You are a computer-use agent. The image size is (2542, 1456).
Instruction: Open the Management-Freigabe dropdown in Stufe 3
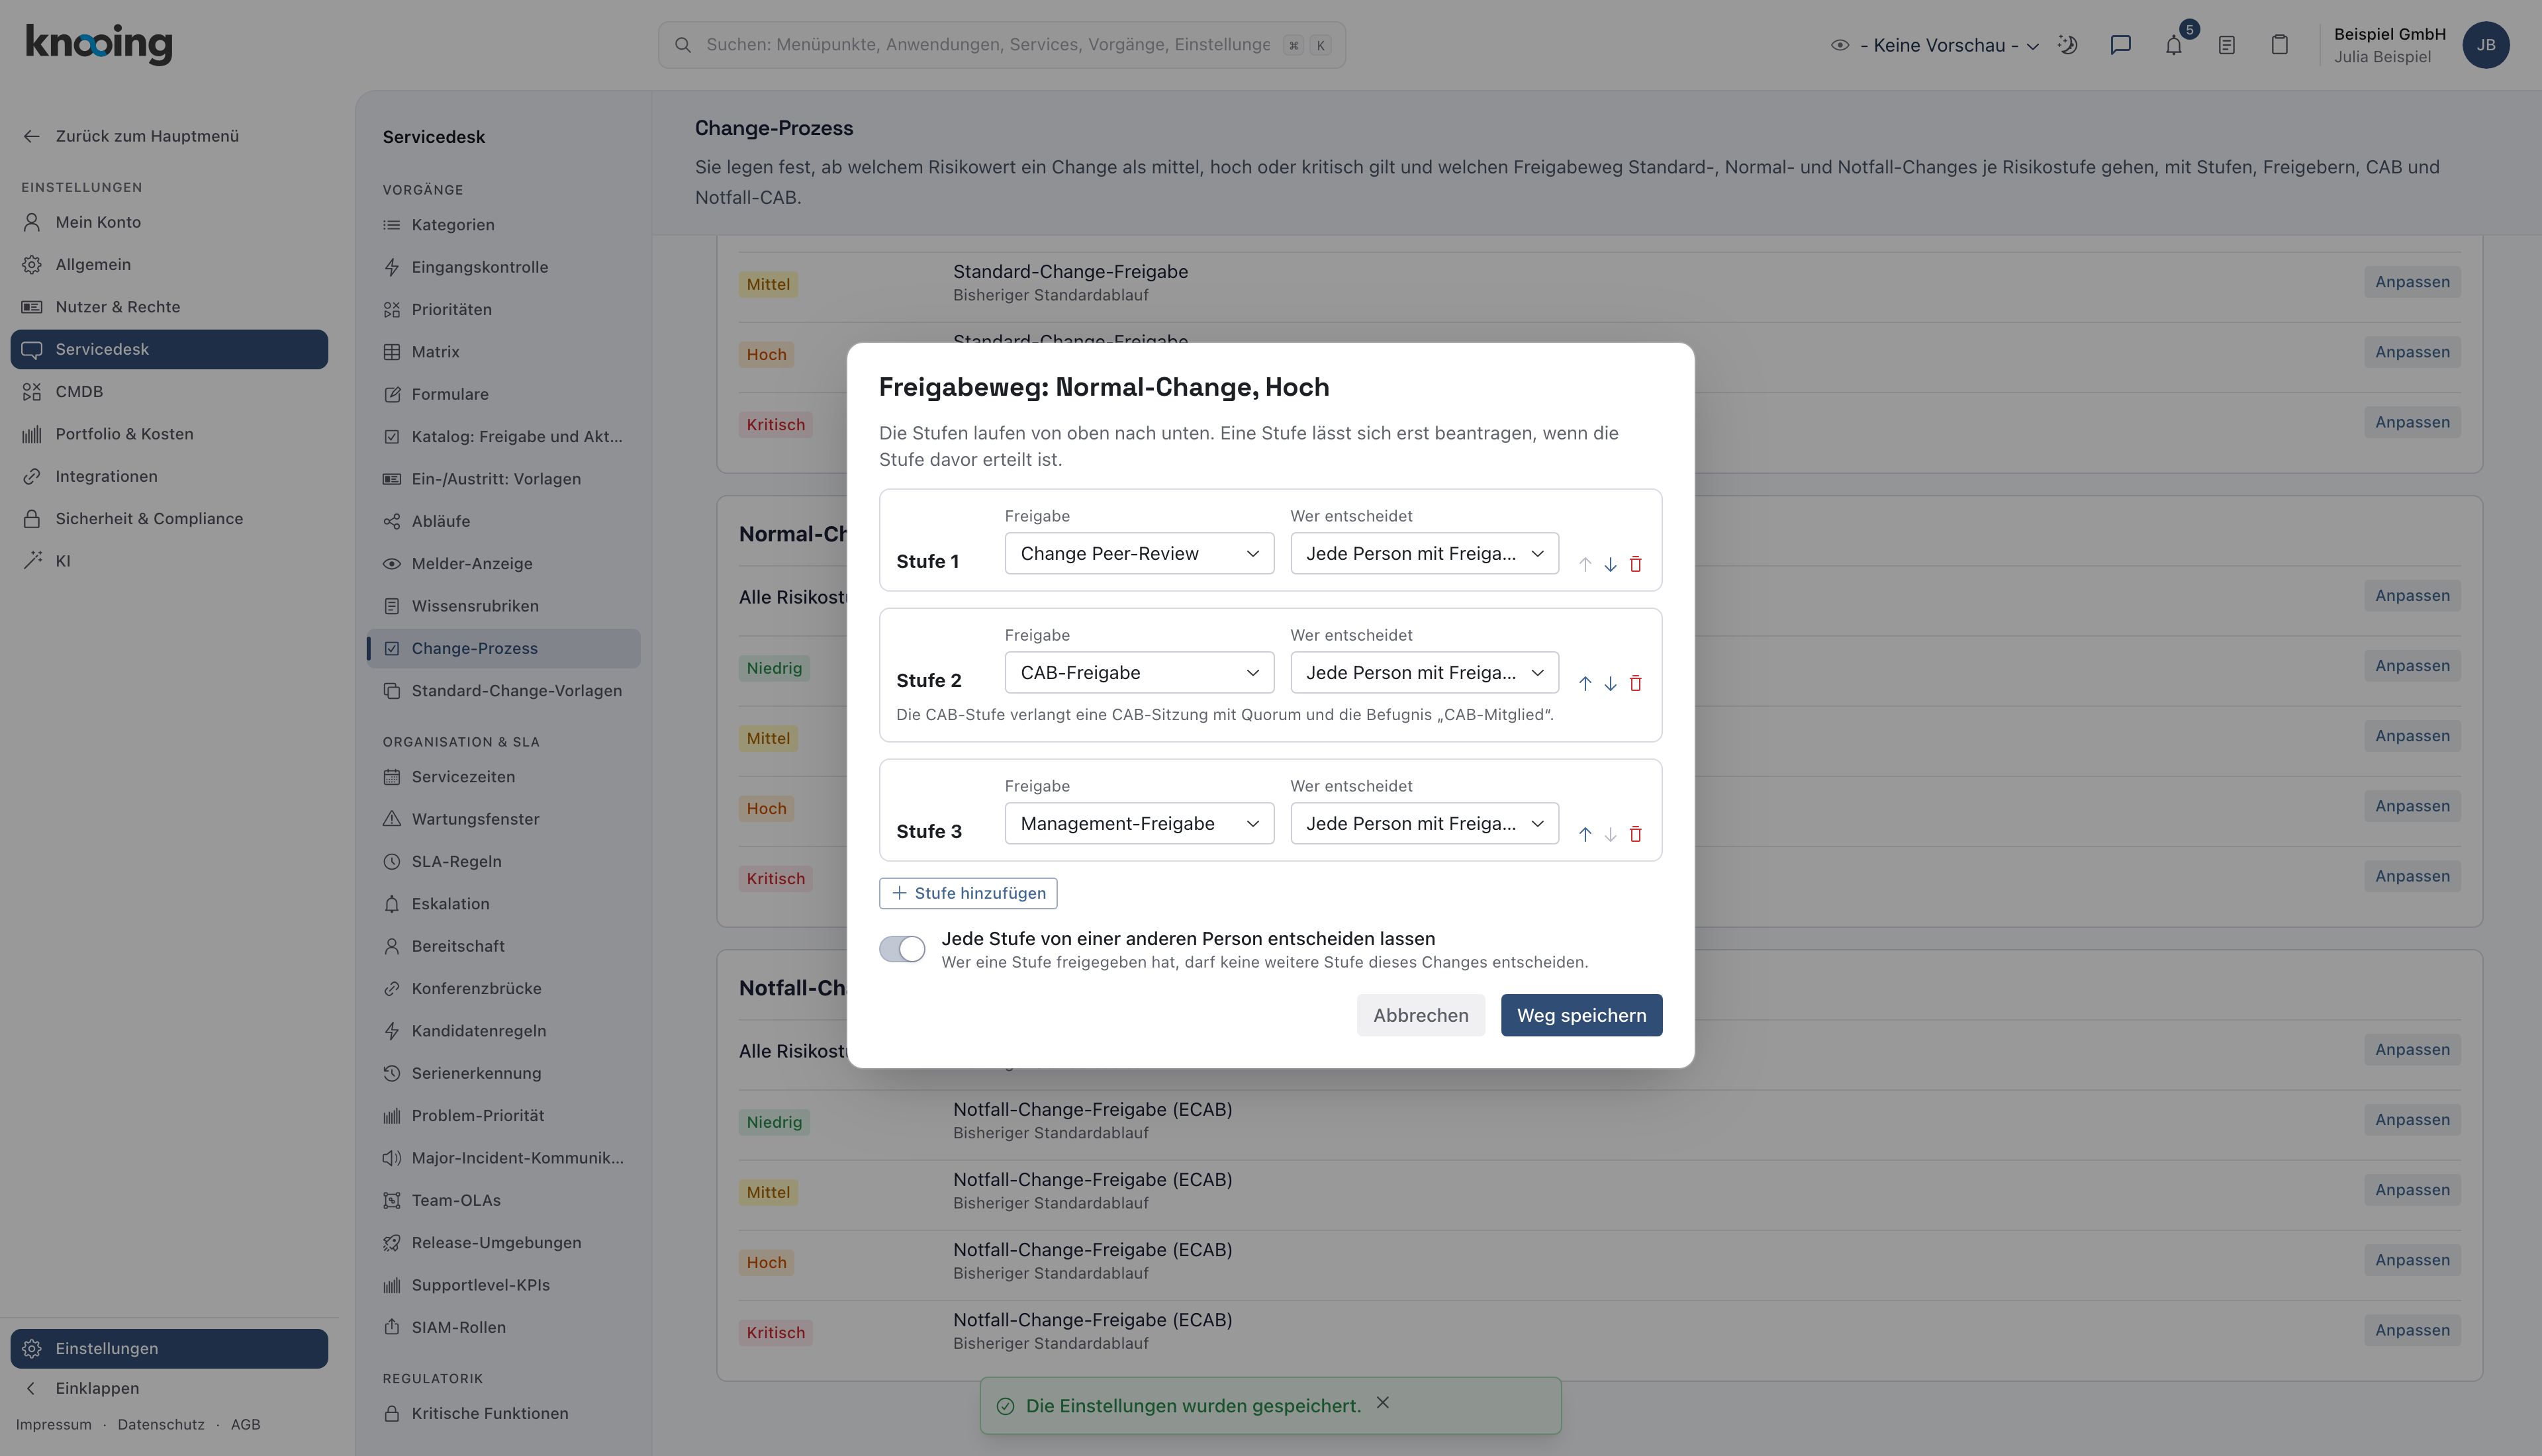tap(1139, 823)
